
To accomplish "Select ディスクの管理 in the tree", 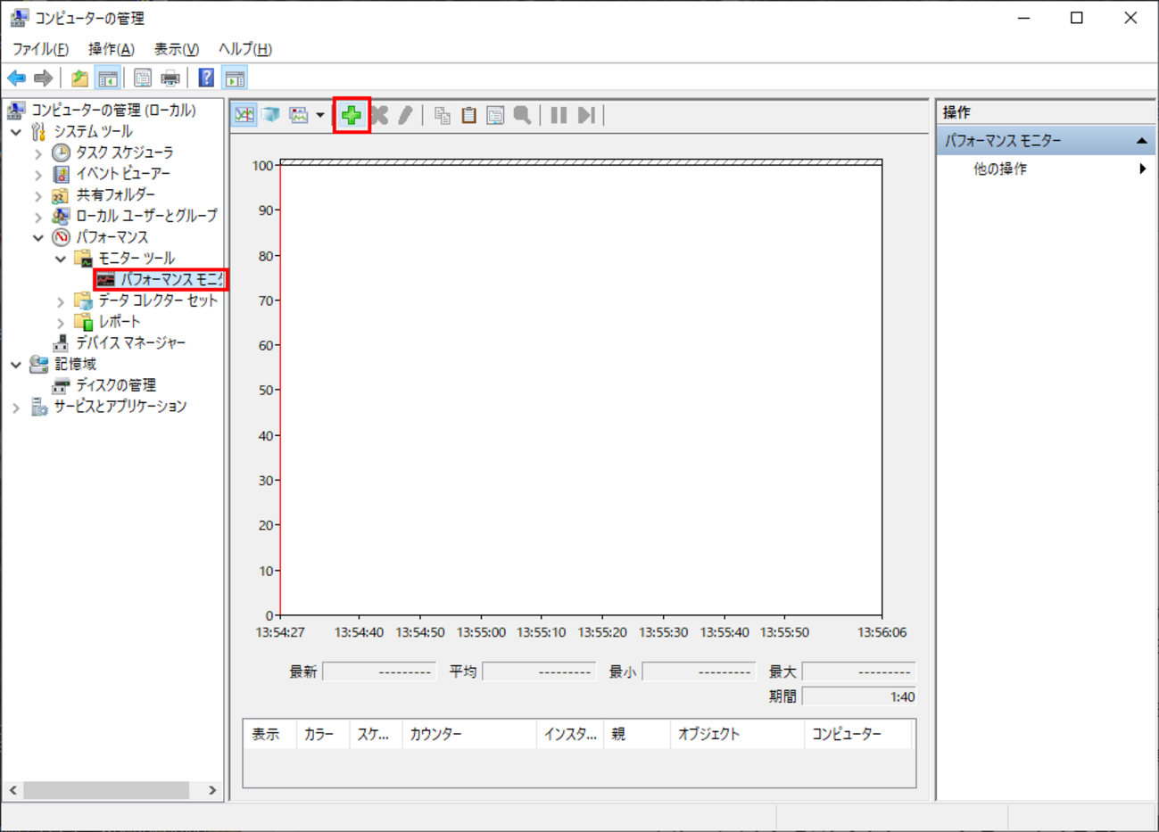I will coord(116,386).
